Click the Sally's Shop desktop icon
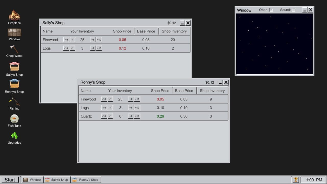Screen dimensions: 327x184 pos(14,67)
